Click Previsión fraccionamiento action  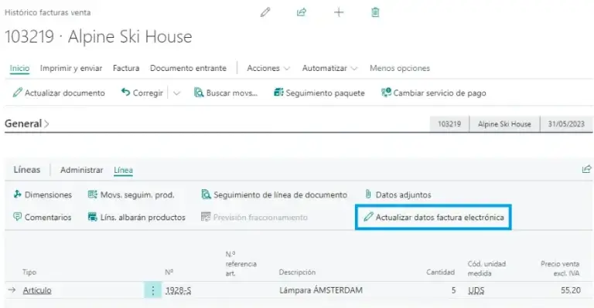pyautogui.click(x=254, y=218)
